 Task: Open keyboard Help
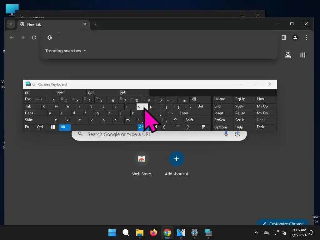(x=244, y=127)
